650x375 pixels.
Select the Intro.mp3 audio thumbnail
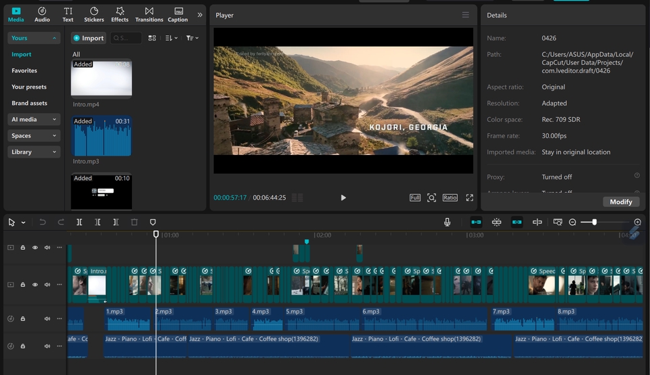pos(102,136)
